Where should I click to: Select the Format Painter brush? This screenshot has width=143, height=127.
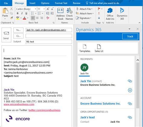tap(11, 18)
